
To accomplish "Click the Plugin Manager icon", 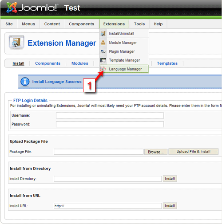I will [x=103, y=51].
